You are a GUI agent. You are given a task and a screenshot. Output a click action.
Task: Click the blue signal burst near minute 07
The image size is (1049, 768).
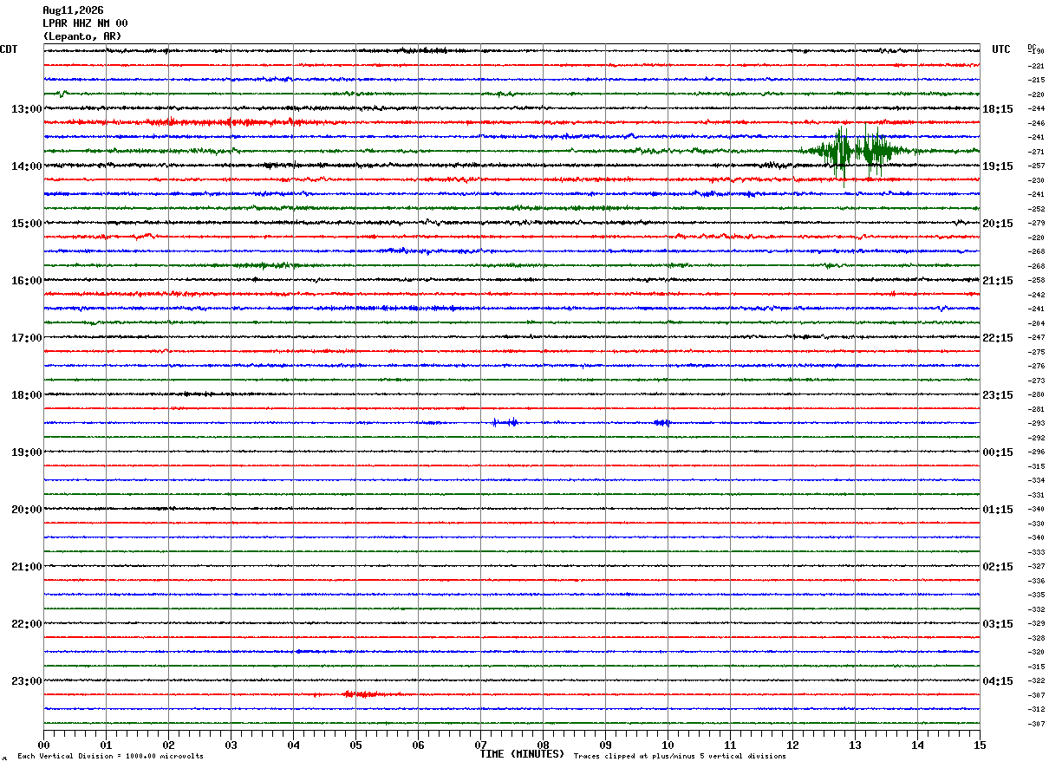pyautogui.click(x=505, y=422)
